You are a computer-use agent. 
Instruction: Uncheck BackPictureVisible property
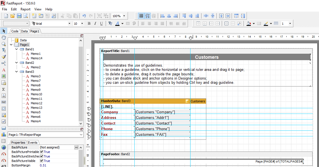click(41, 161)
